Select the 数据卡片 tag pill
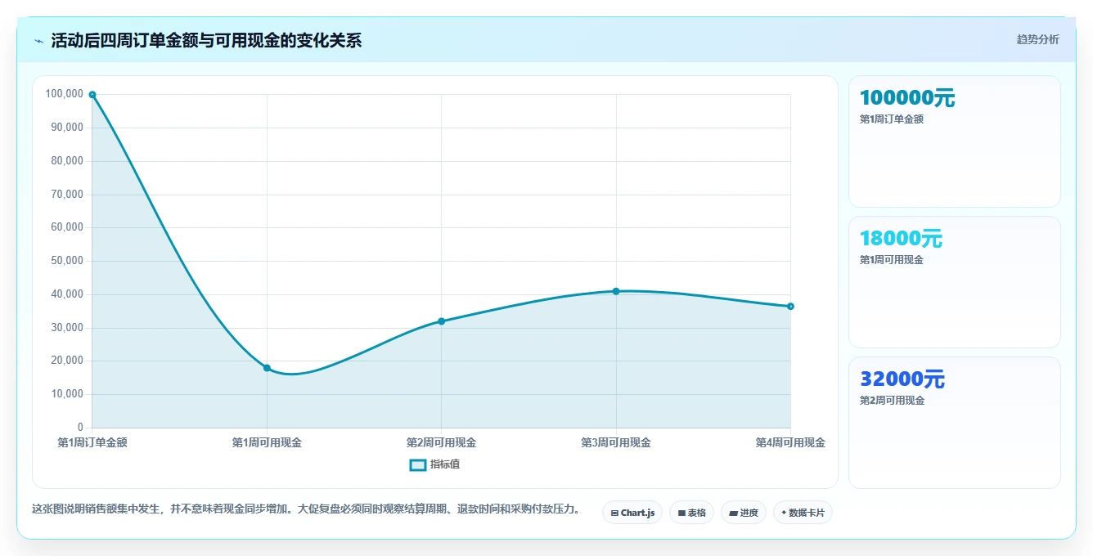The image size is (1093, 556). 803,513
